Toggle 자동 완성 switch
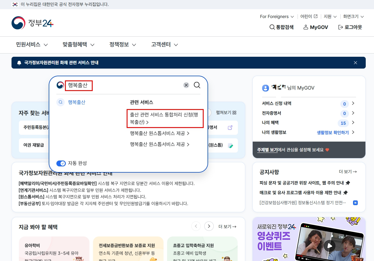374x261 pixels. [61, 163]
